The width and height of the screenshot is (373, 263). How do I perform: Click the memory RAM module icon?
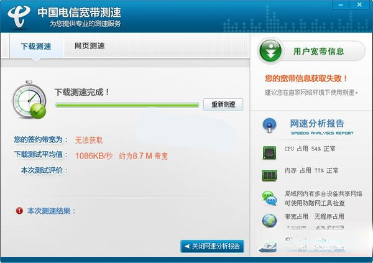tap(270, 175)
